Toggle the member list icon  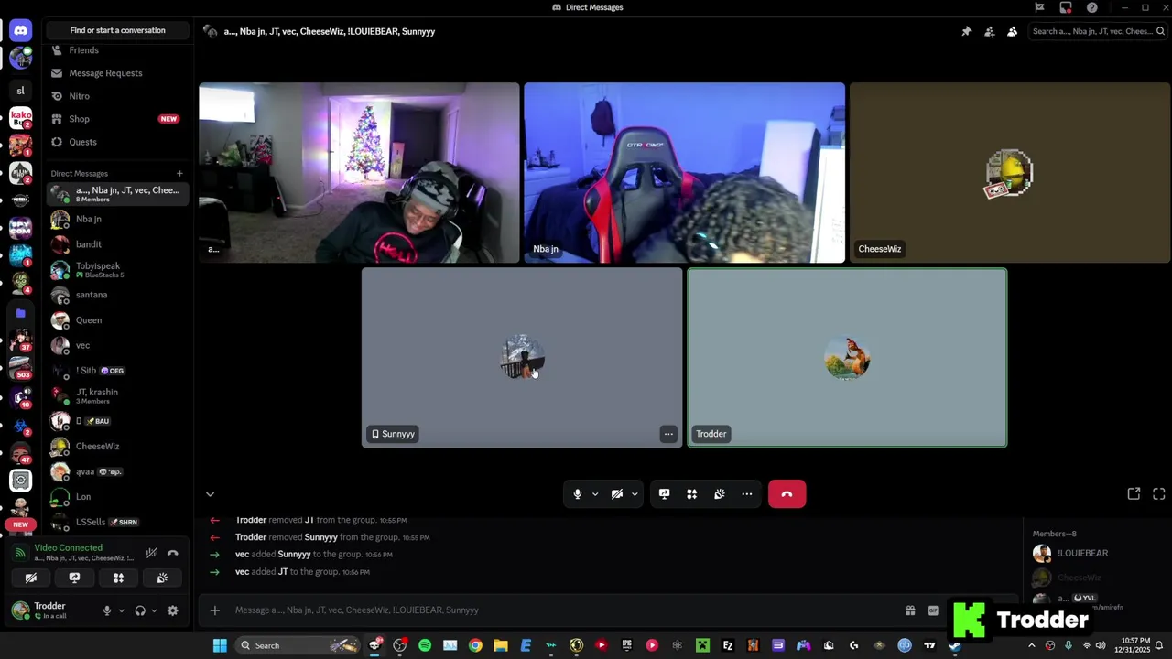point(1012,31)
